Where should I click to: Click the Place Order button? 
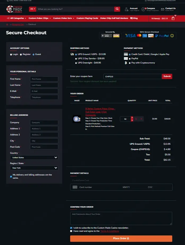(121, 238)
